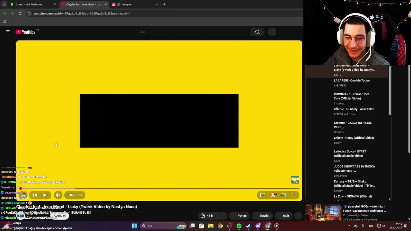Click the microphone icon in system tray
The image size is (411, 231).
[363, 226]
